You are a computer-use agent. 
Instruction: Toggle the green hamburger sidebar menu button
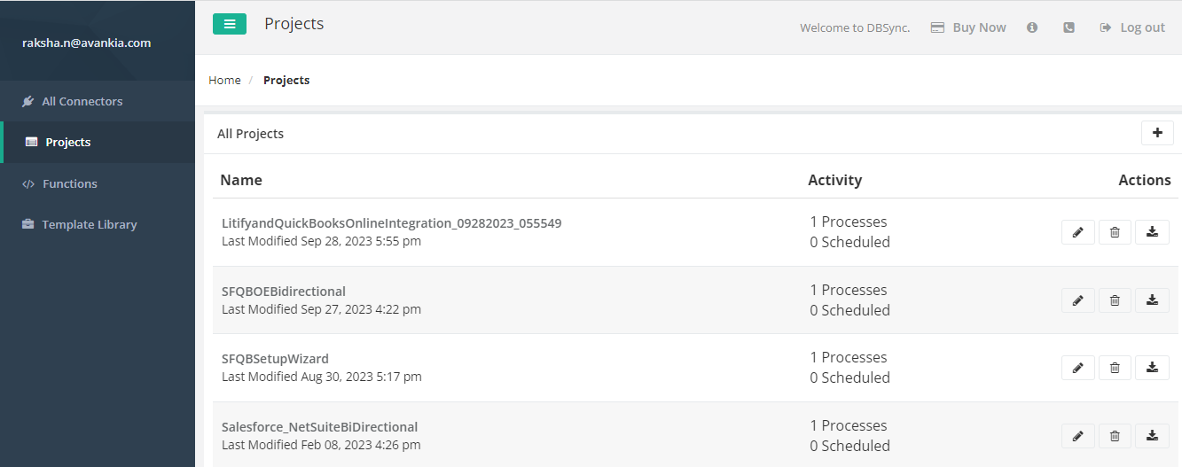[229, 24]
